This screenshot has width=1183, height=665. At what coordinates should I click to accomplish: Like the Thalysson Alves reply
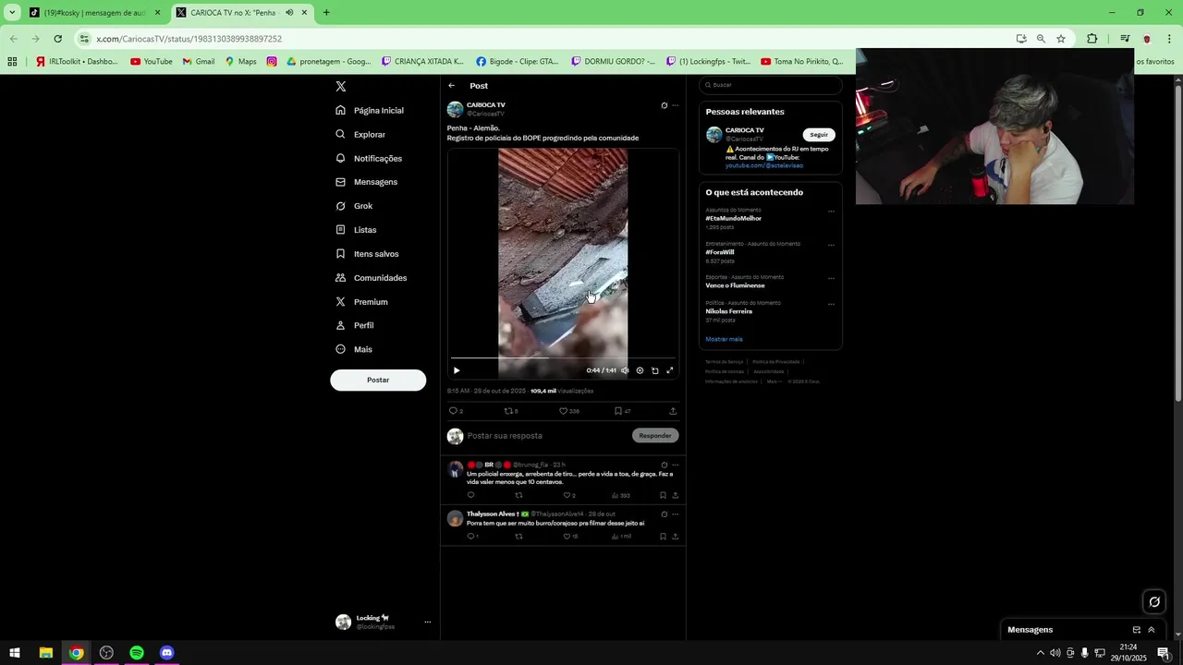tap(567, 536)
